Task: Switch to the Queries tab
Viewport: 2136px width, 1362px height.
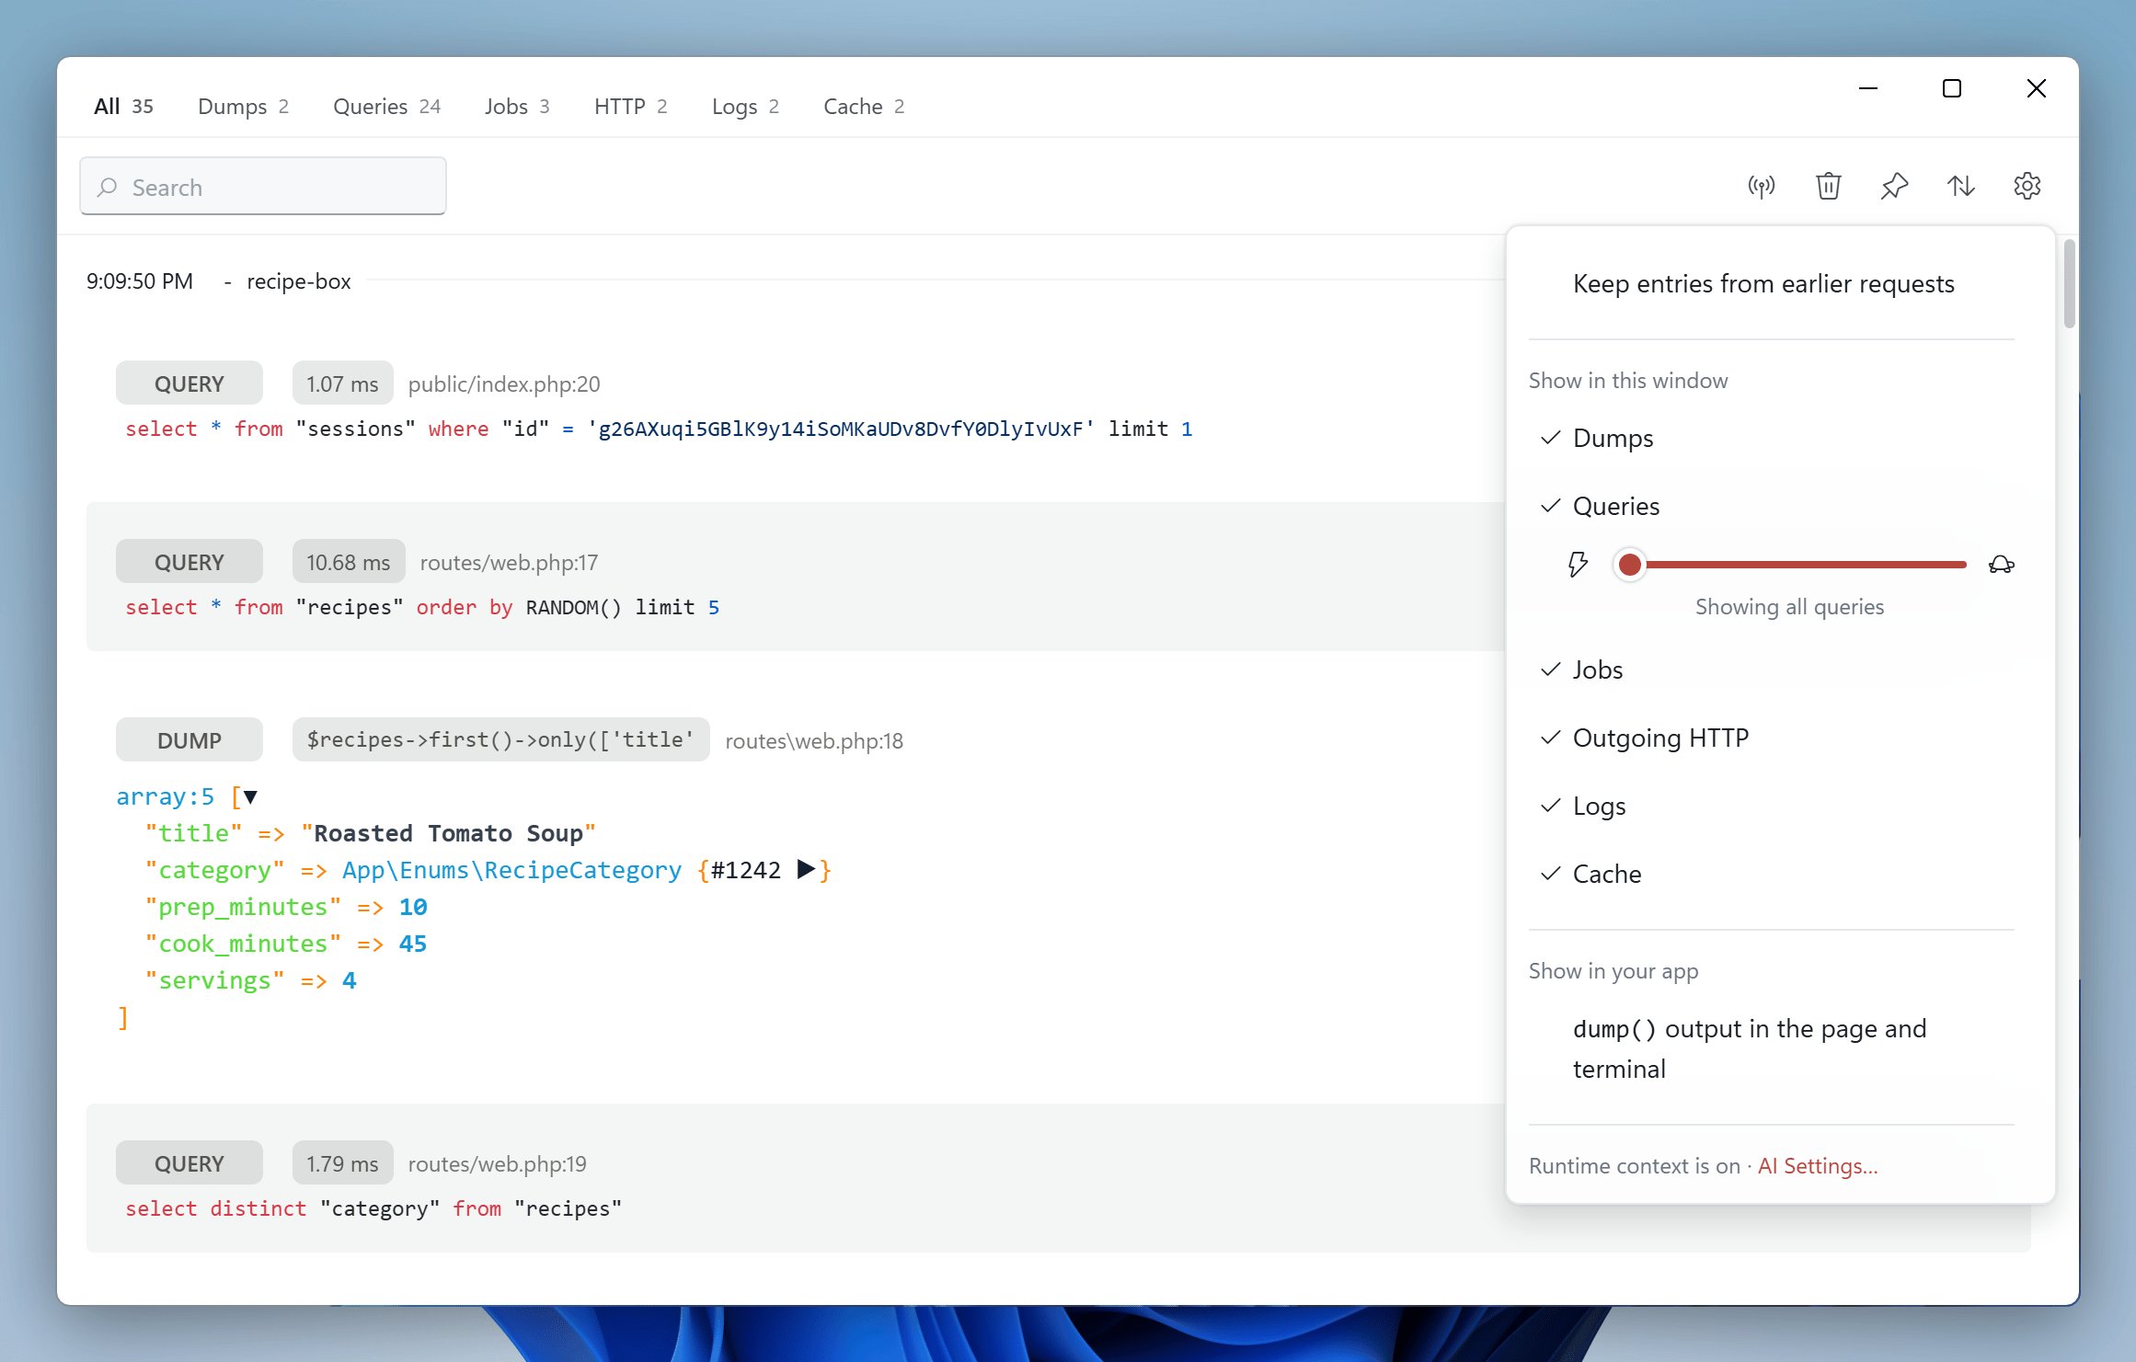Action: click(x=386, y=107)
